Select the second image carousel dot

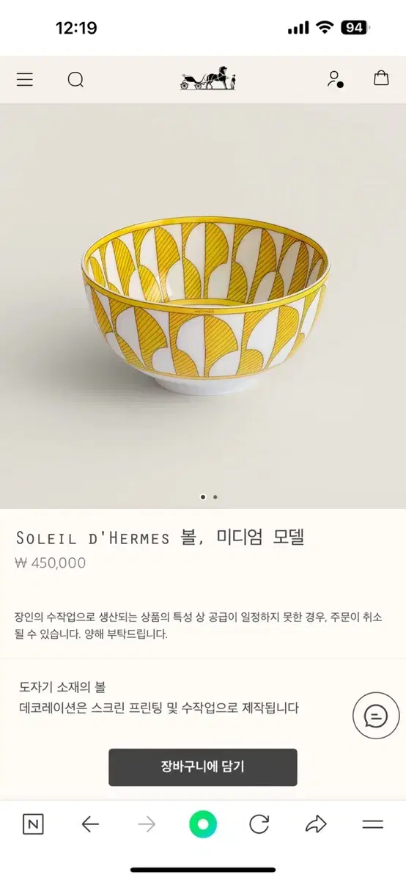coord(215,496)
